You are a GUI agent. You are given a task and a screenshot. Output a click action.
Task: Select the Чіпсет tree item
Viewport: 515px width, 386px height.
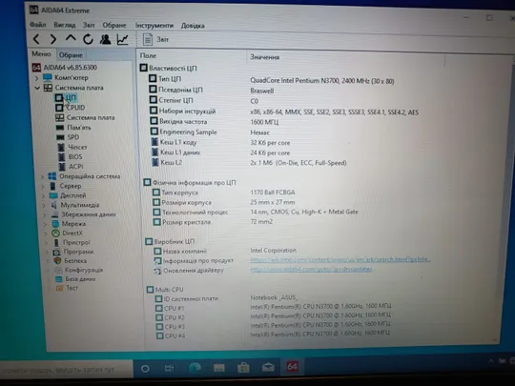click(72, 147)
